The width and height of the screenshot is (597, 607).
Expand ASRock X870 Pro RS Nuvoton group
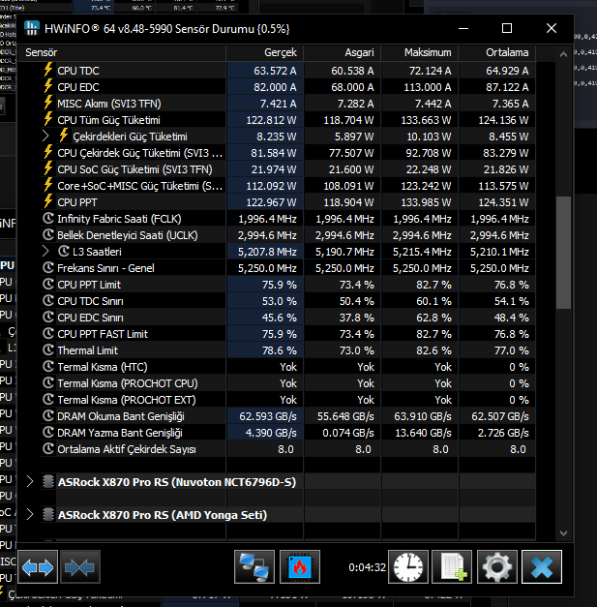(30, 481)
